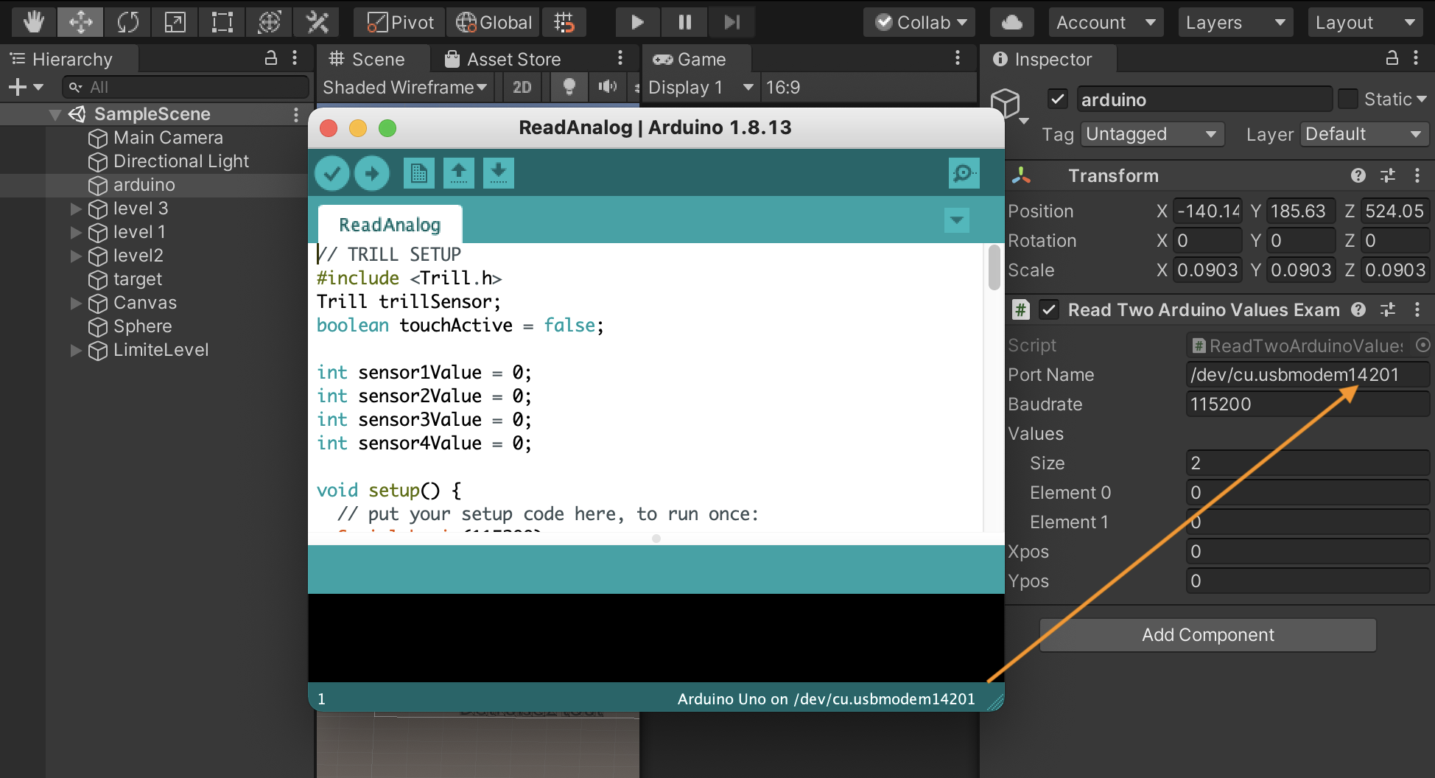
Task: Open cloud services
Action: 1012,22
